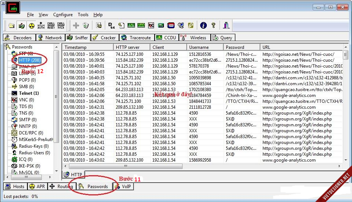Select TNS (0) tree entry

[x=26, y=113]
